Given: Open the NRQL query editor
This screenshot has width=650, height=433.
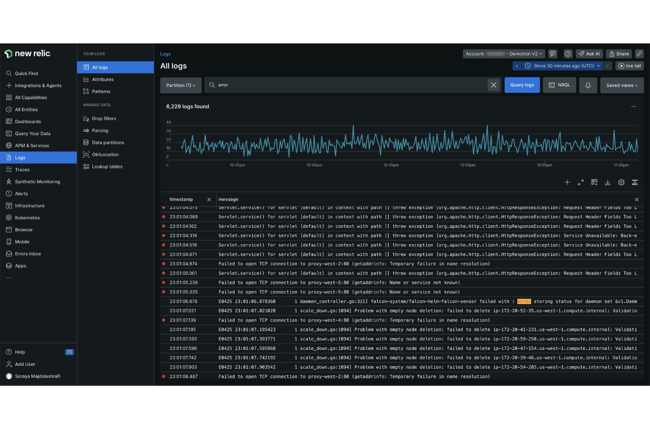Looking at the screenshot, I should tap(559, 85).
